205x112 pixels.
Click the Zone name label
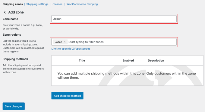tap(10, 19)
